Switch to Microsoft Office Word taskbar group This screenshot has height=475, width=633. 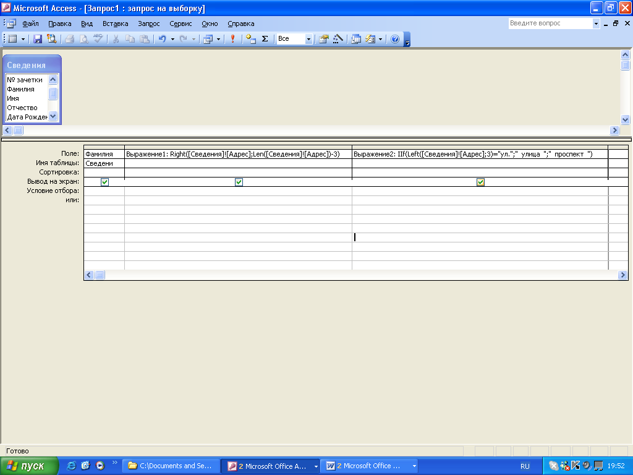click(369, 466)
